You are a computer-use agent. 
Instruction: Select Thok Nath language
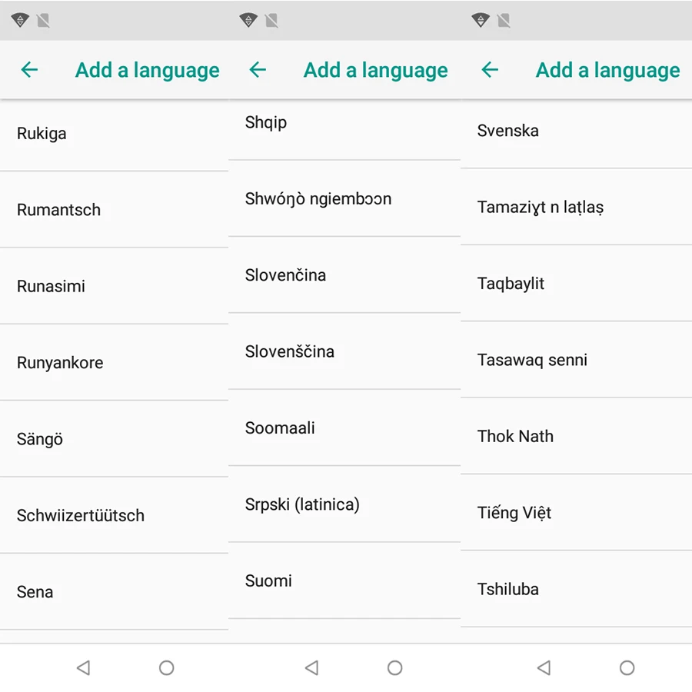(576, 436)
